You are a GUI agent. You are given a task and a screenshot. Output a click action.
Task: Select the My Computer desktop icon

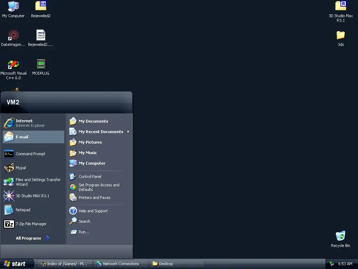(x=13, y=9)
